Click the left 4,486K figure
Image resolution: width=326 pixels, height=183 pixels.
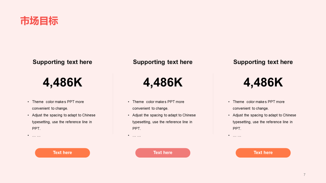coord(62,82)
